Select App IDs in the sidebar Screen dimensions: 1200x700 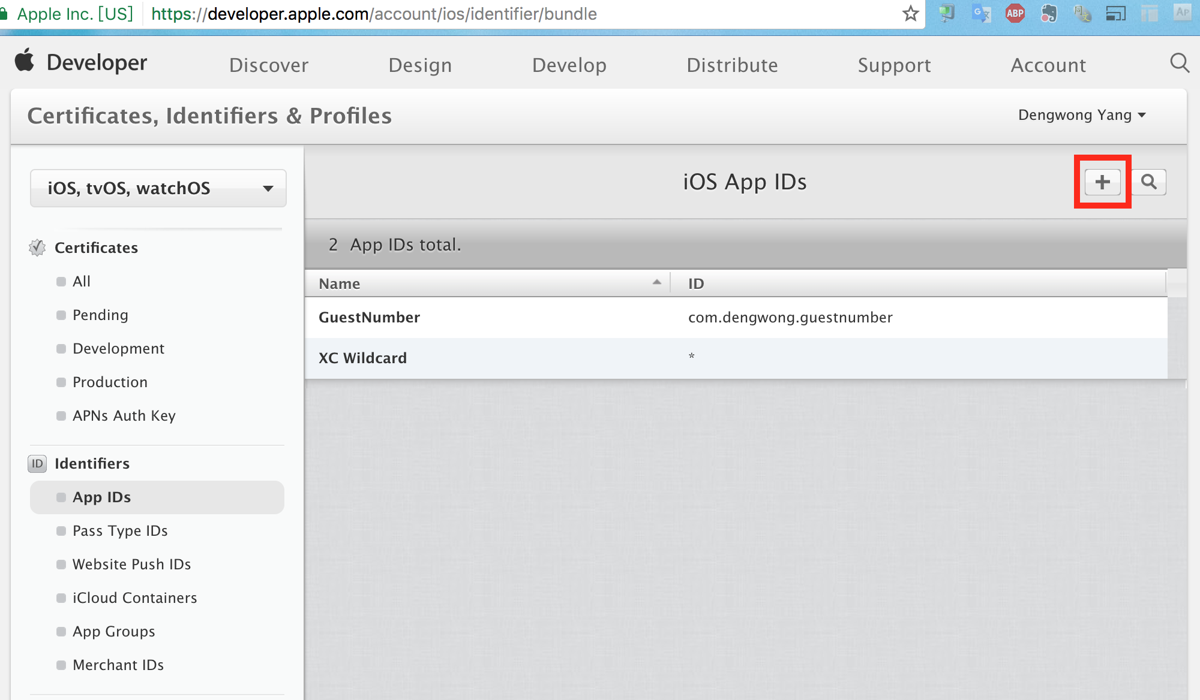157,497
